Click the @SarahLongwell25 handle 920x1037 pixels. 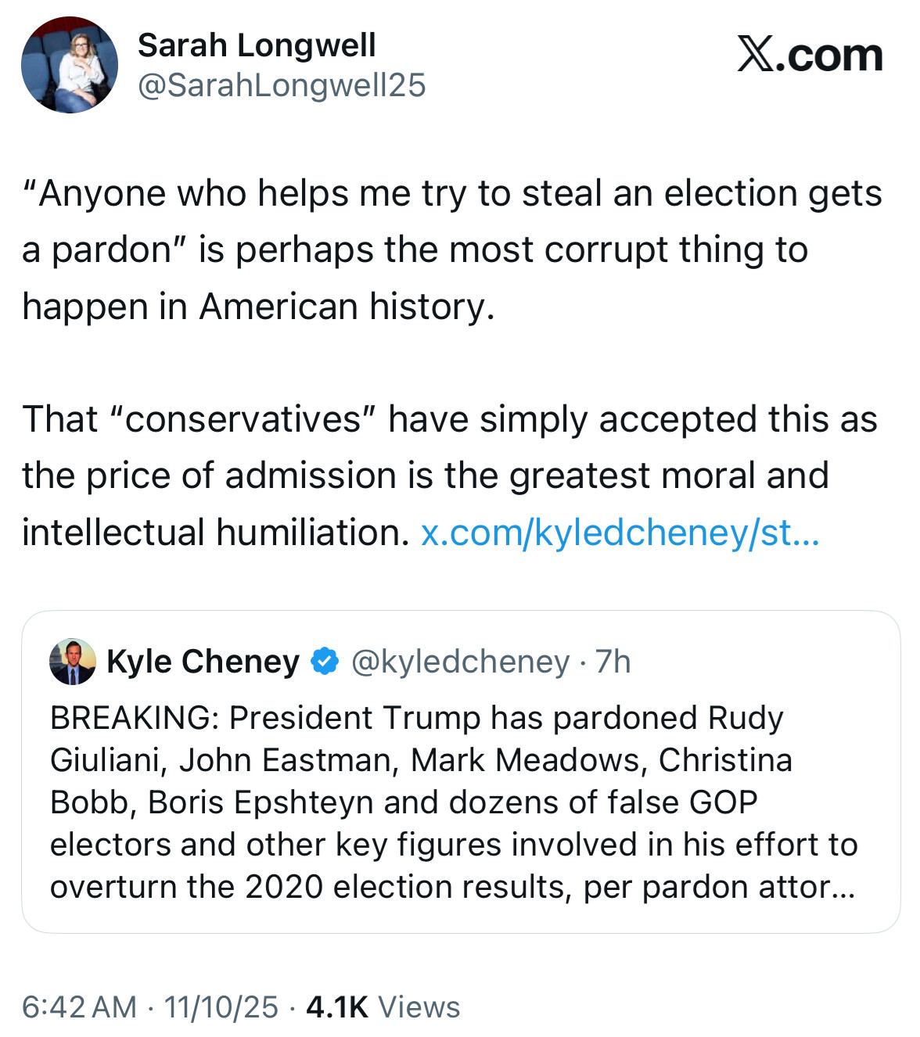click(282, 85)
